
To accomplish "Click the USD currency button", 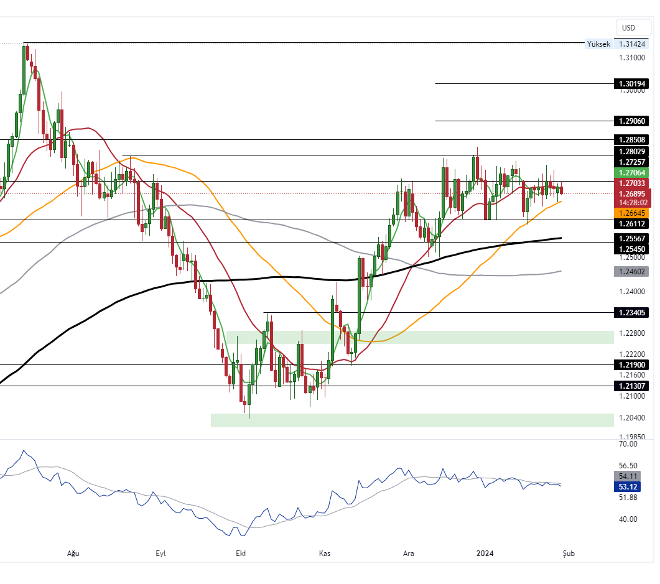I will click(x=632, y=27).
